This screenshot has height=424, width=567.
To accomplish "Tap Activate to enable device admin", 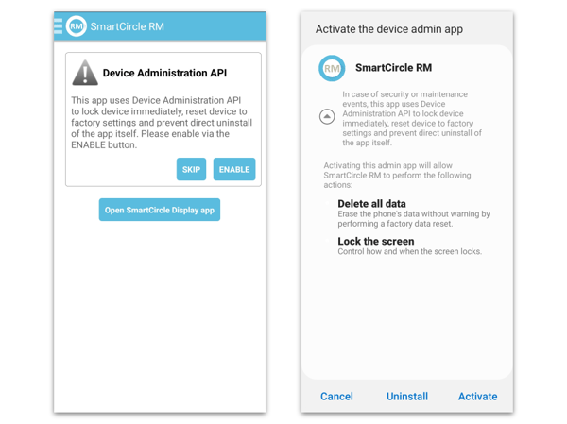I will 477,397.
